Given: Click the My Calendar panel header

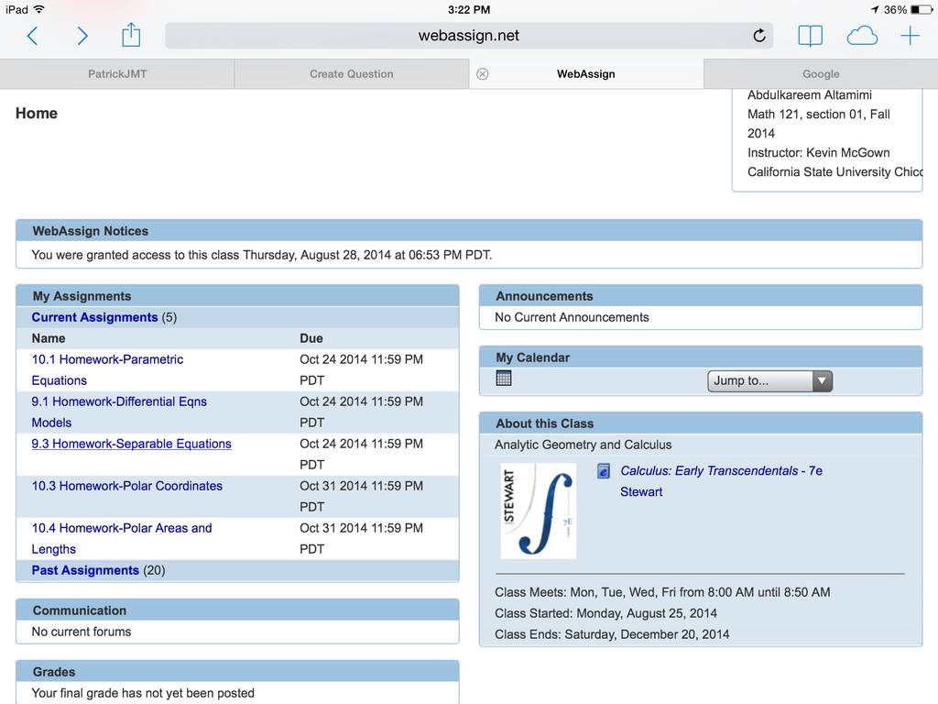Looking at the screenshot, I should 701,357.
